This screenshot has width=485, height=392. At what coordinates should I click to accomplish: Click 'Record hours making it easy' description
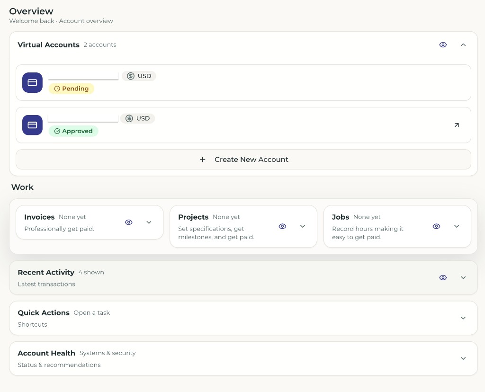pyautogui.click(x=368, y=233)
